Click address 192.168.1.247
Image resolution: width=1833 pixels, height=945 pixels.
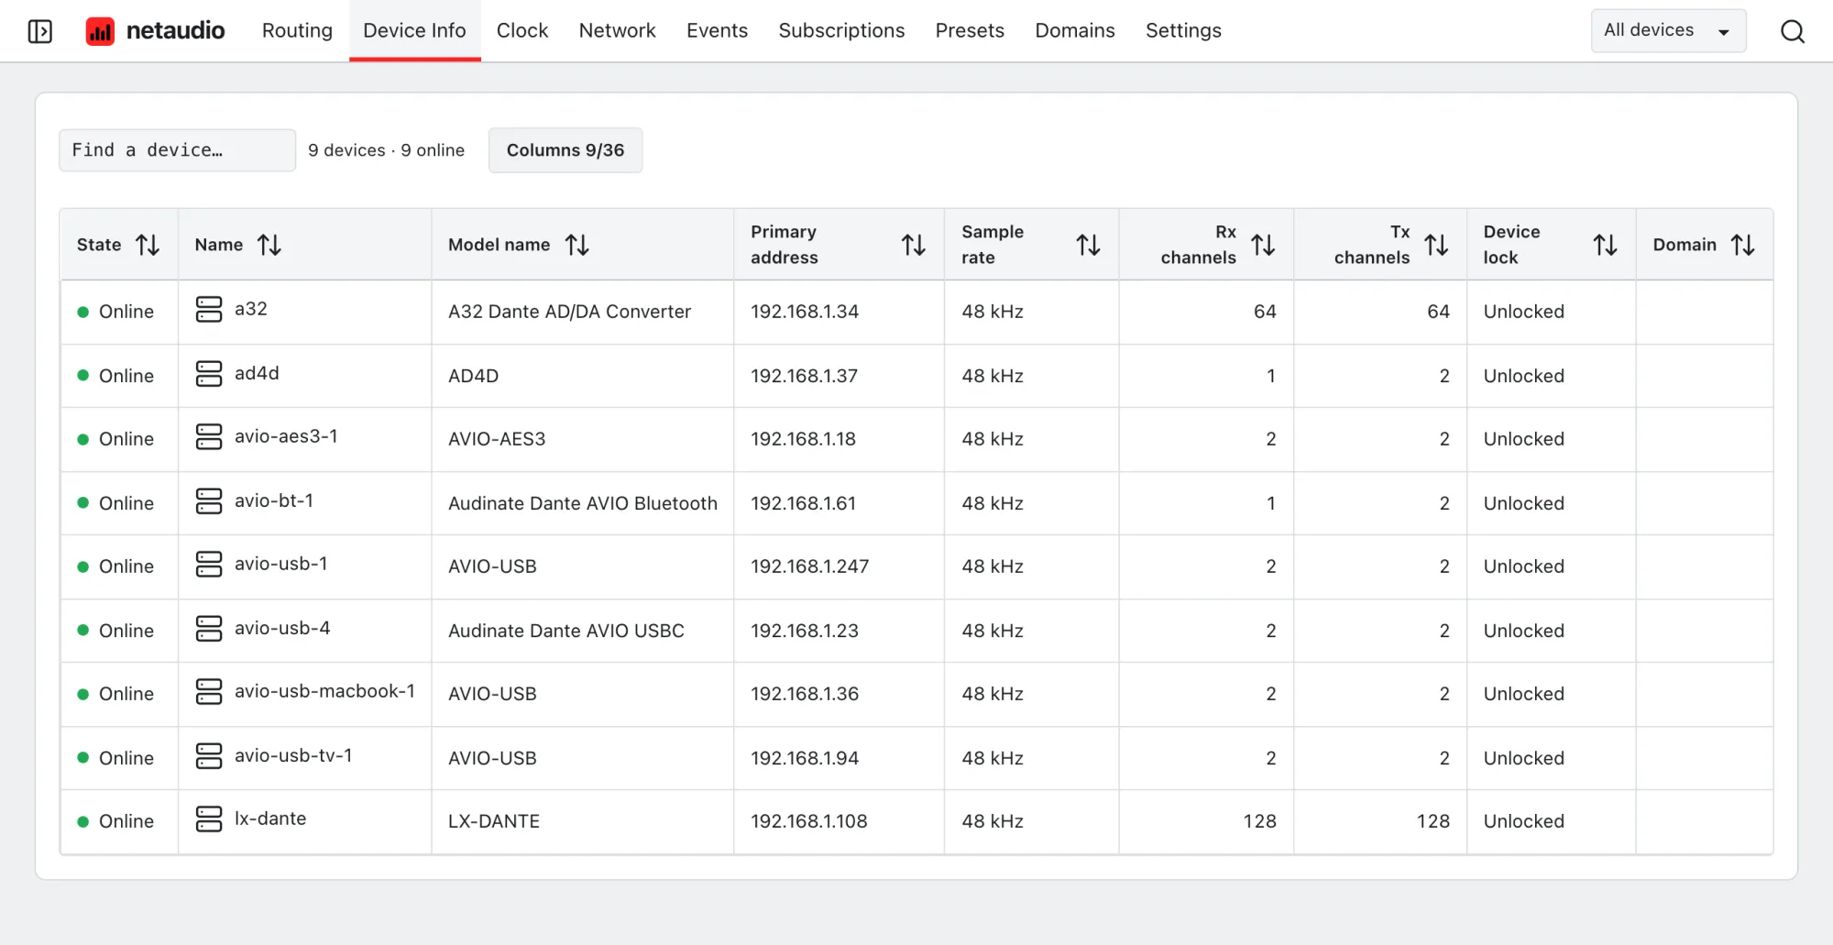pyautogui.click(x=810, y=566)
